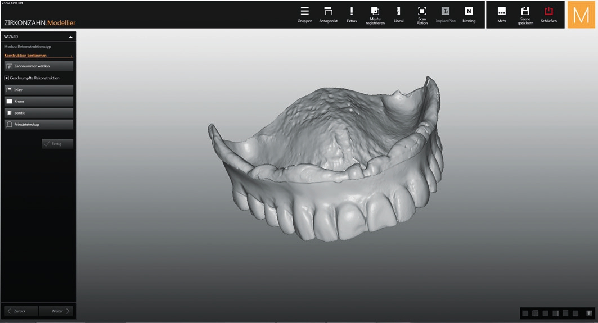Collapse the WIZARD panel arrow
Viewport: 598px width, 323px height.
70,37
